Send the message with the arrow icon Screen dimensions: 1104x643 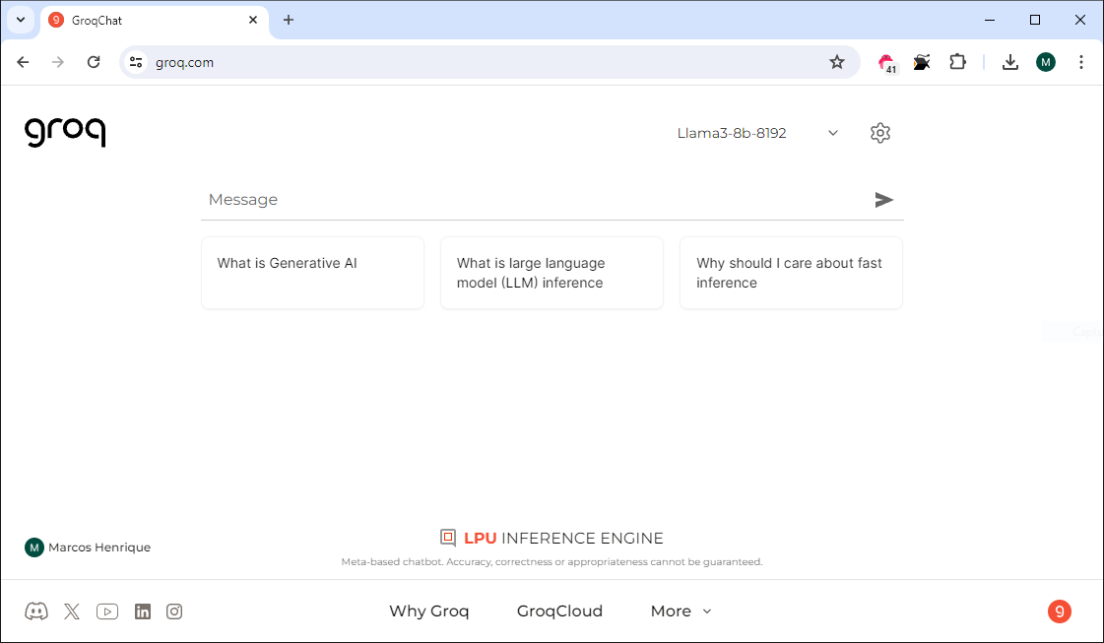[x=883, y=200]
